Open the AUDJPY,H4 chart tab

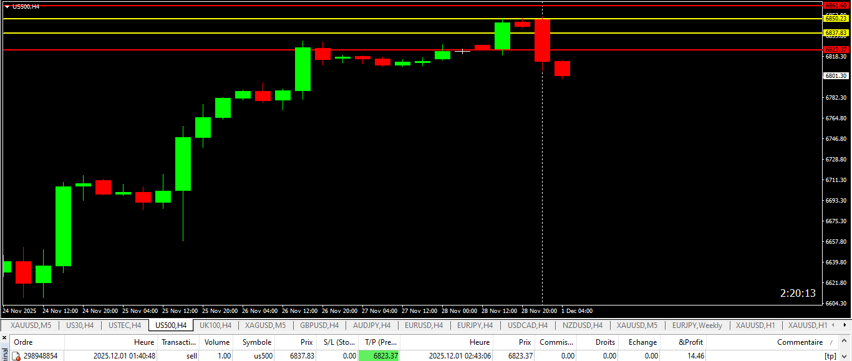(x=372, y=325)
